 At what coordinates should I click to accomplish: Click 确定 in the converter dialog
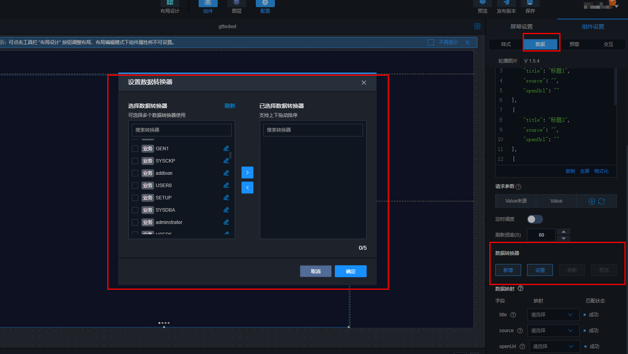pyautogui.click(x=351, y=271)
